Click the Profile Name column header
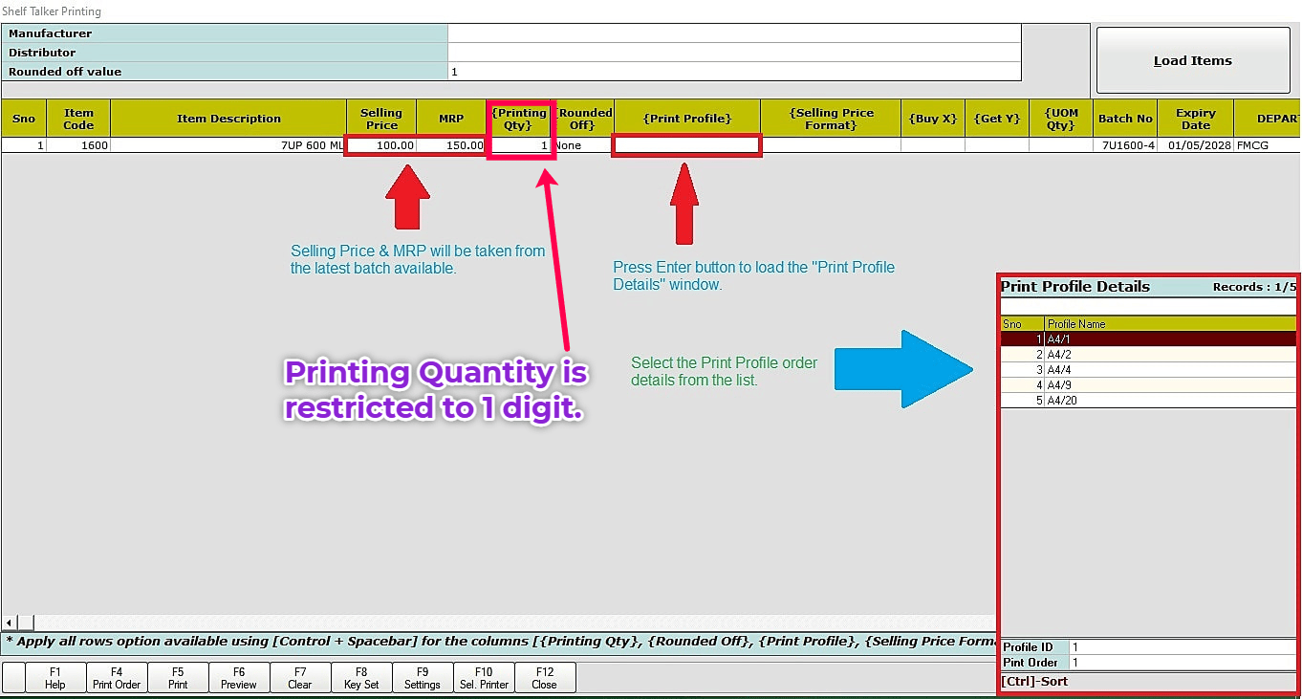Viewport: 1302px width, 699px height. point(1170,324)
